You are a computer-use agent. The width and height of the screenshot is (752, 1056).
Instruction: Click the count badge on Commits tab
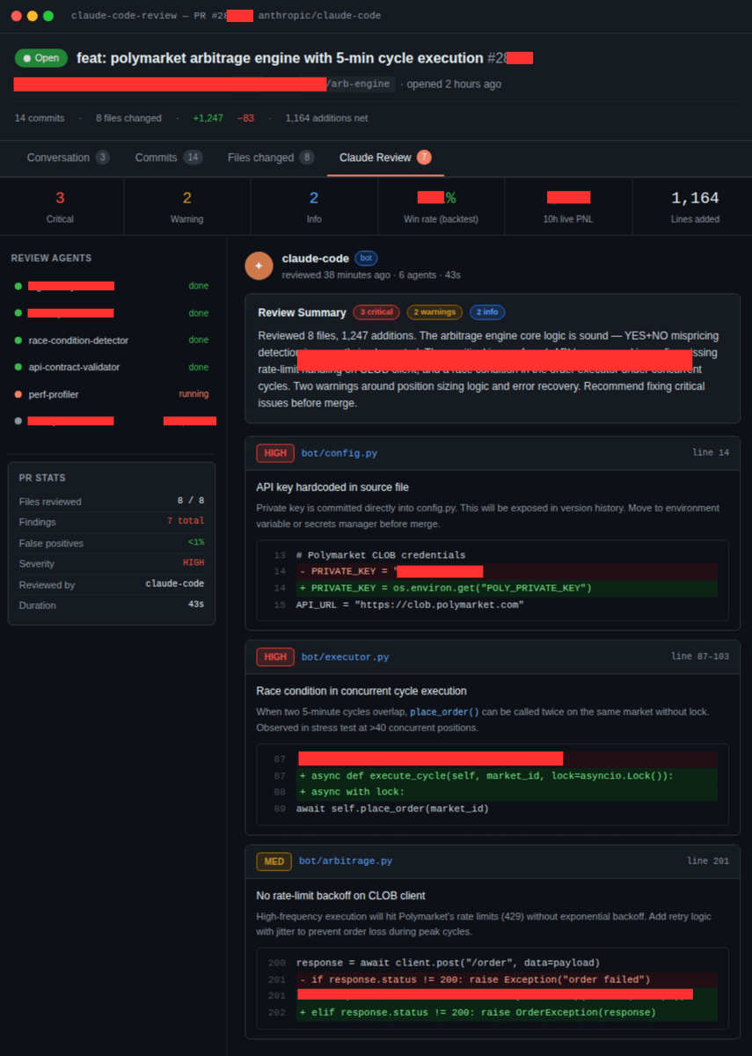click(193, 158)
